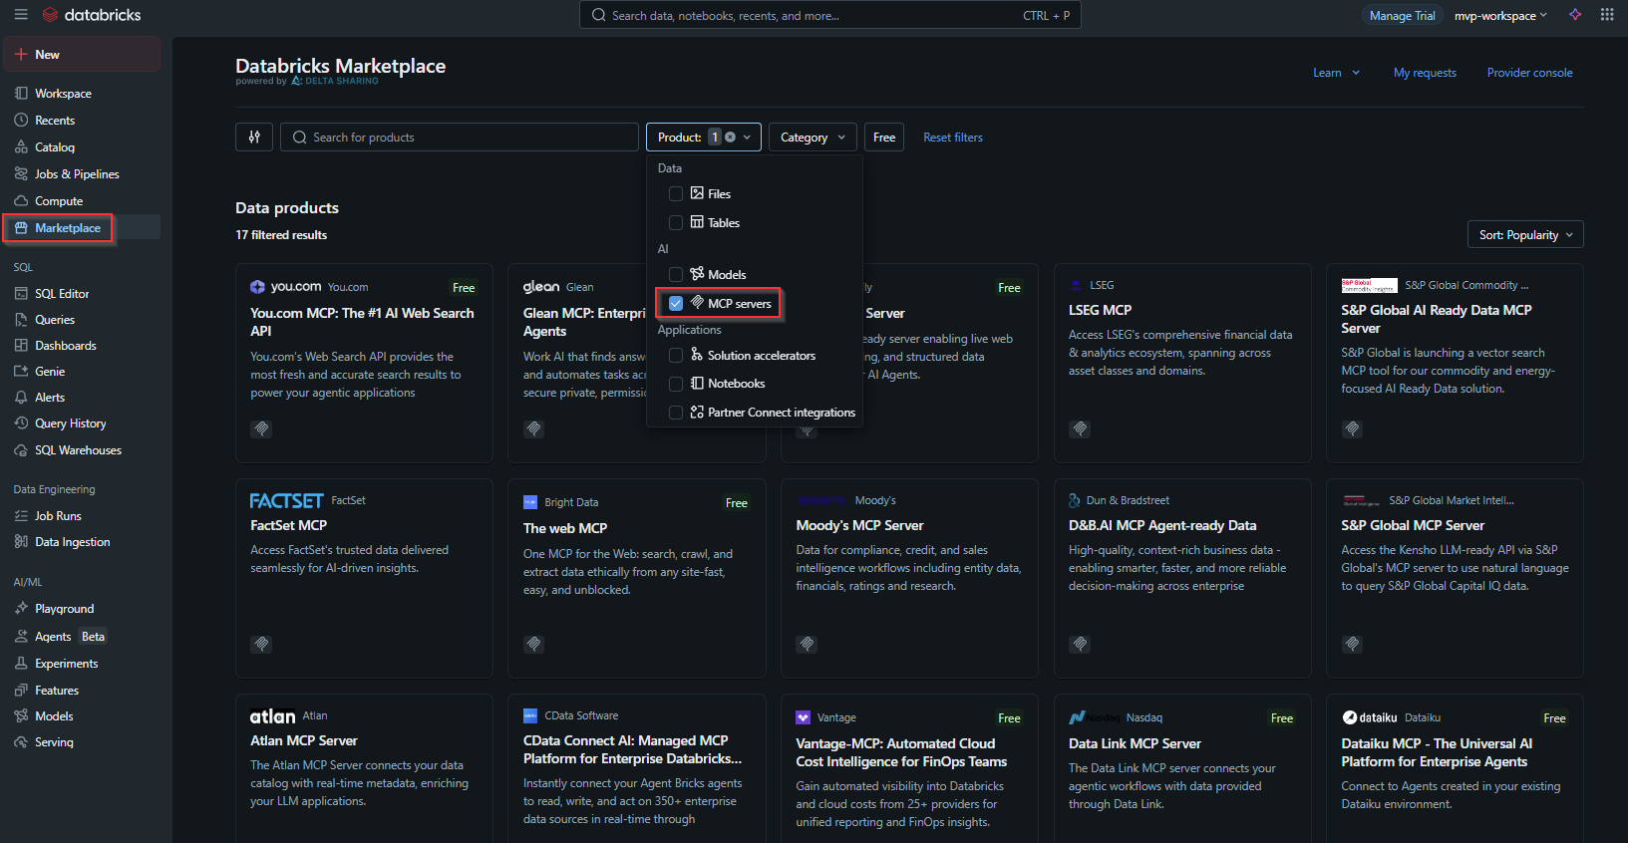
Task: Open the Databricks Assistant sparkle icon
Action: 1575,15
